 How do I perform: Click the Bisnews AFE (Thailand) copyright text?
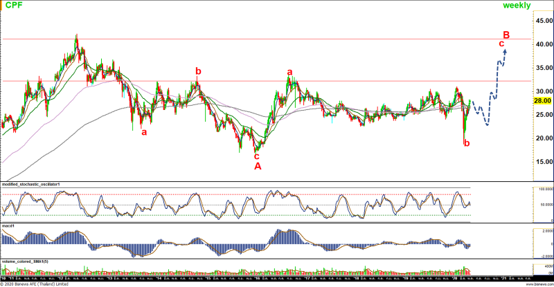[35, 284]
